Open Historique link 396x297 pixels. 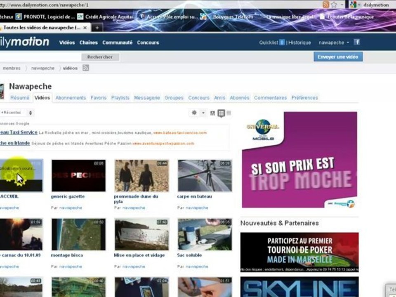[299, 42]
